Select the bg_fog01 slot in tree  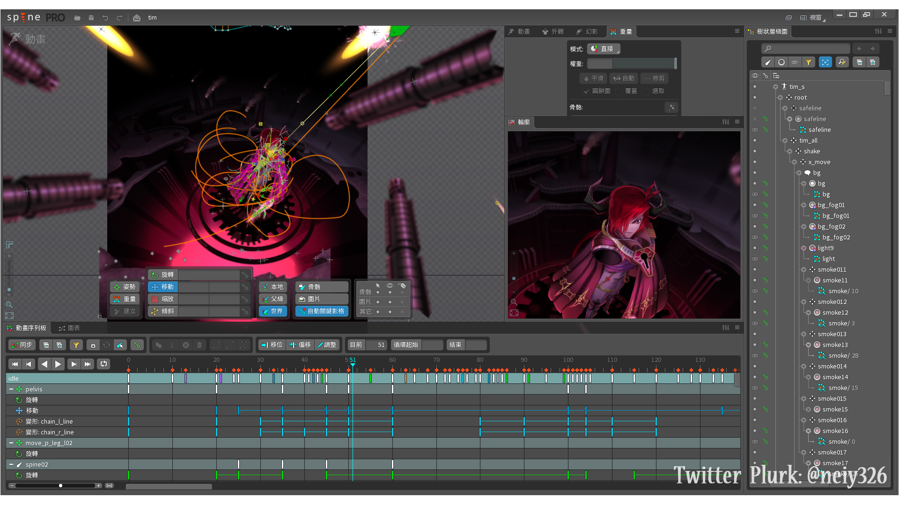[831, 205]
